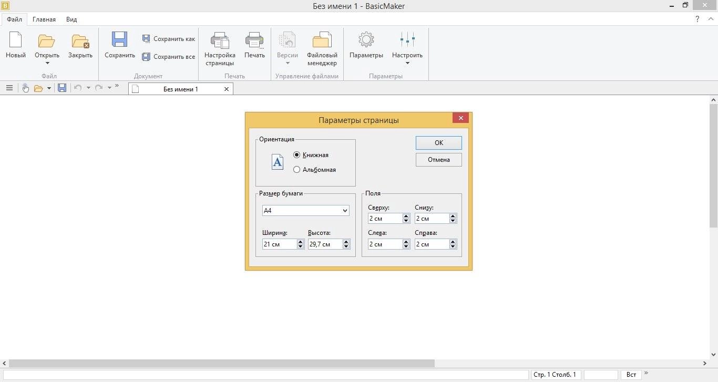The height and width of the screenshot is (382, 718).
Task: Adjust the Снизу margin spinner arrows
Action: [x=454, y=219]
